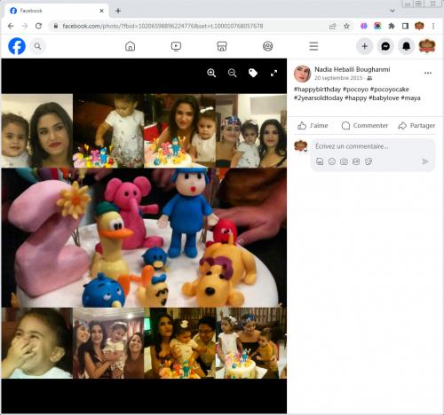Open a new browser tab
The width and height of the screenshot is (444, 415).
coord(118,11)
